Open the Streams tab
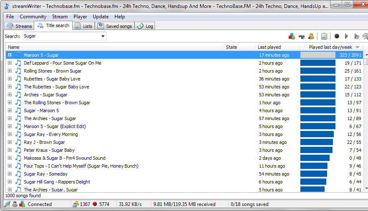368x211 pixels. [19, 26]
